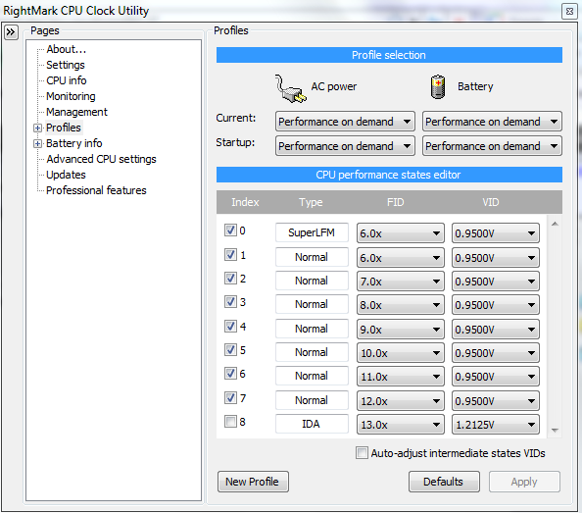
Task: Enable performance state index 8 IDA
Action: point(230,422)
